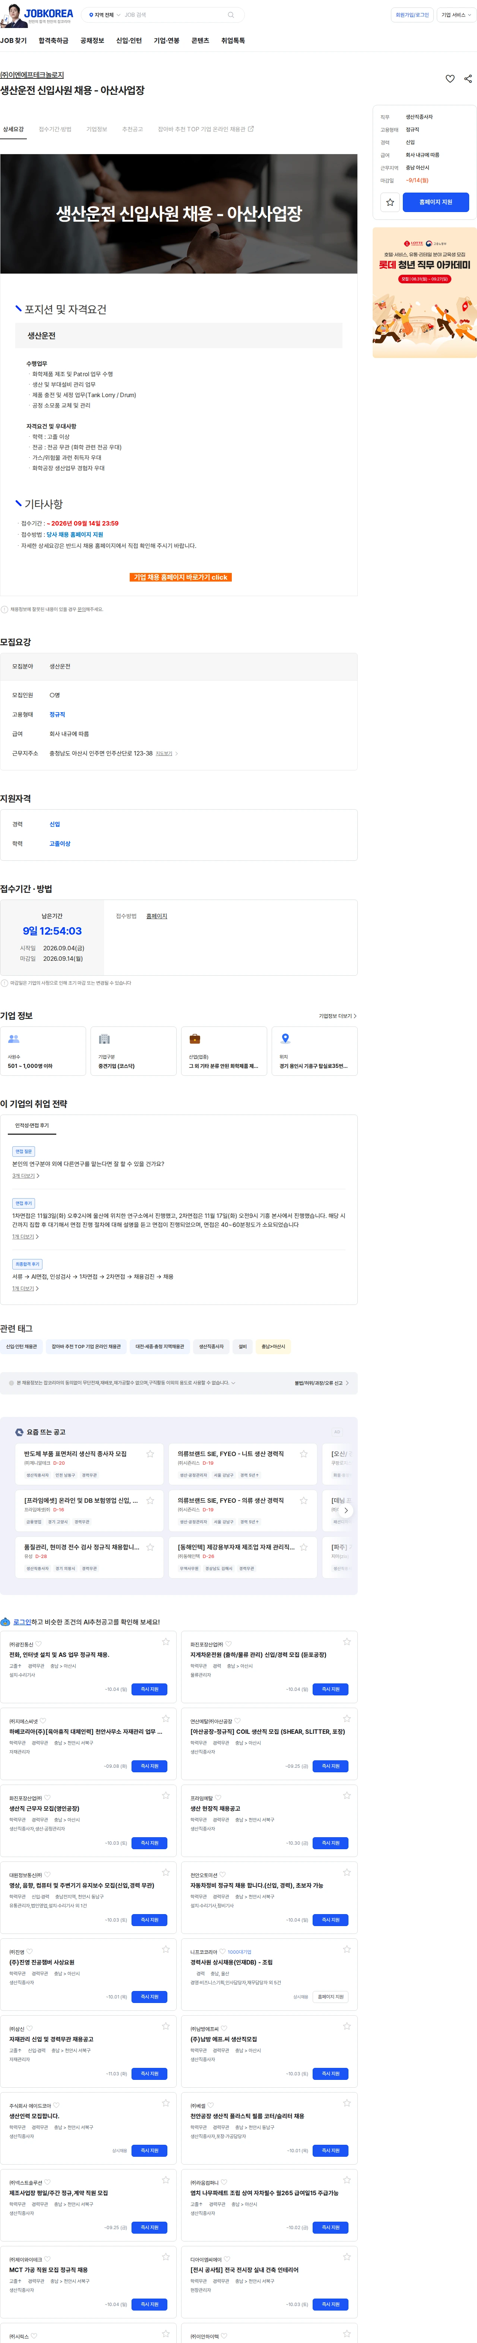
Task: Save the posting with the heart icon
Action: [x=450, y=79]
